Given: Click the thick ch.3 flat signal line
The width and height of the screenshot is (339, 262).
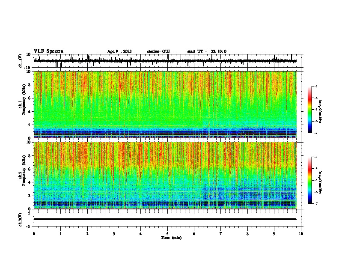Looking at the screenshot, I should click(x=165, y=219).
